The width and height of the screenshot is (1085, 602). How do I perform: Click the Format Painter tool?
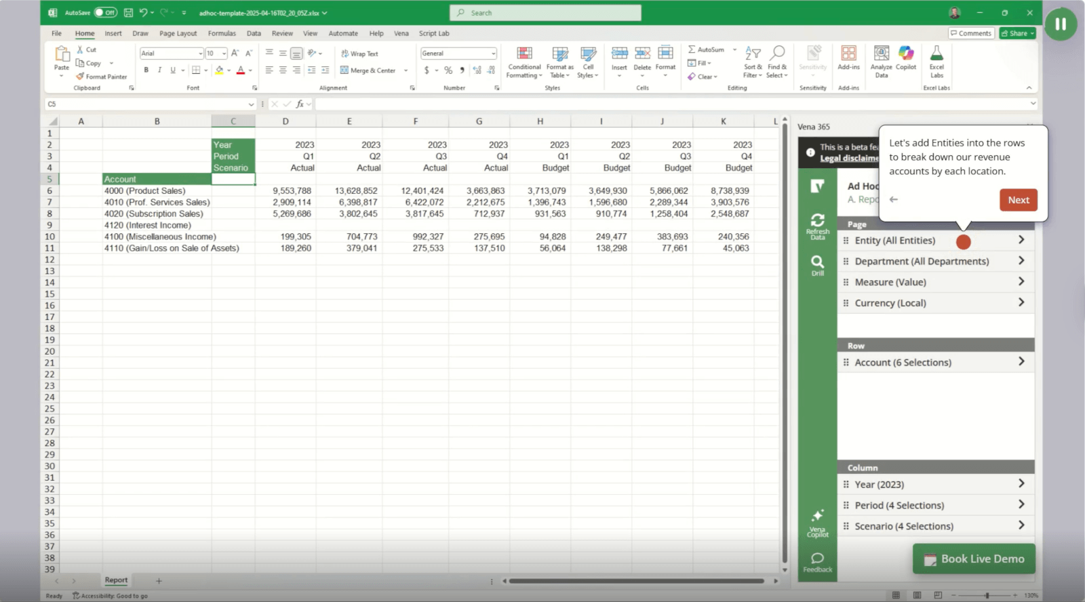102,77
